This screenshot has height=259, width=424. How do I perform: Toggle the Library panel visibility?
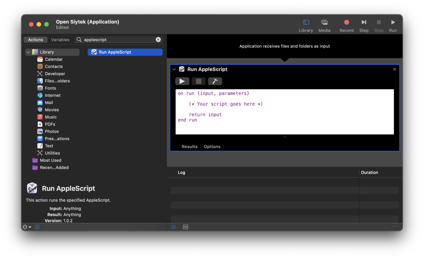[306, 23]
